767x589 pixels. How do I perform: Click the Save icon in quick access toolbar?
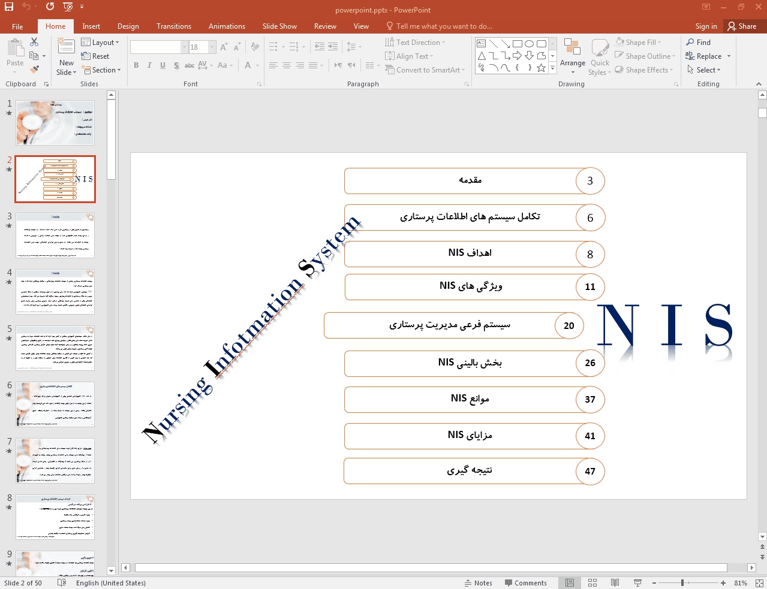9,7
